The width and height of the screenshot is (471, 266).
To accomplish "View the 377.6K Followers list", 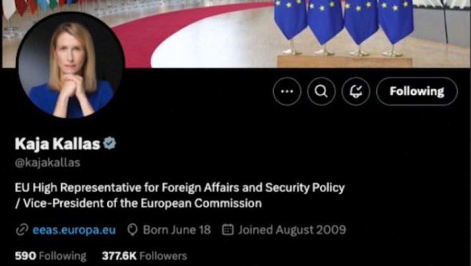I will 144,256.
